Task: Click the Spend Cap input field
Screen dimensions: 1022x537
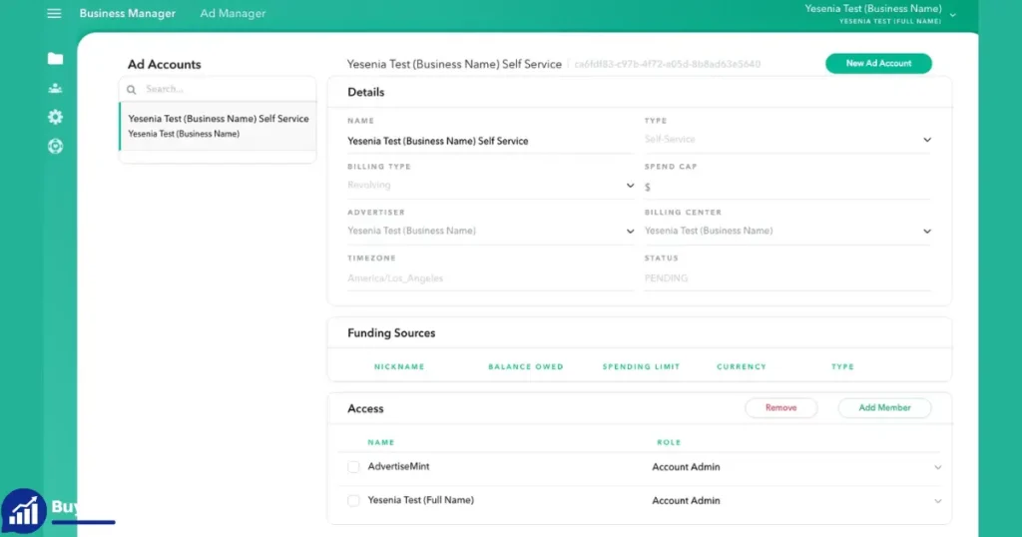Action: coord(787,187)
